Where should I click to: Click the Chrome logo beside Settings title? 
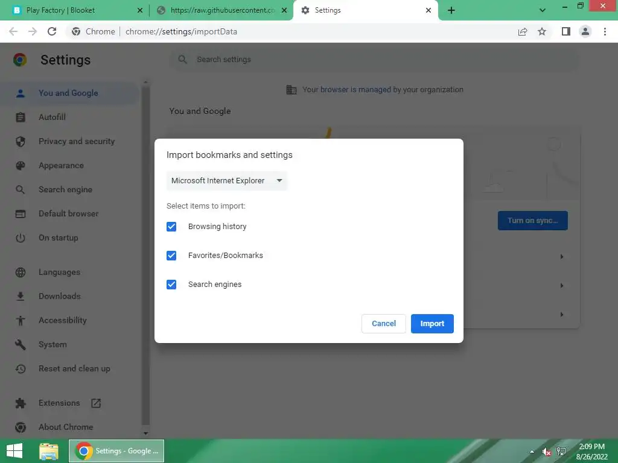point(20,60)
